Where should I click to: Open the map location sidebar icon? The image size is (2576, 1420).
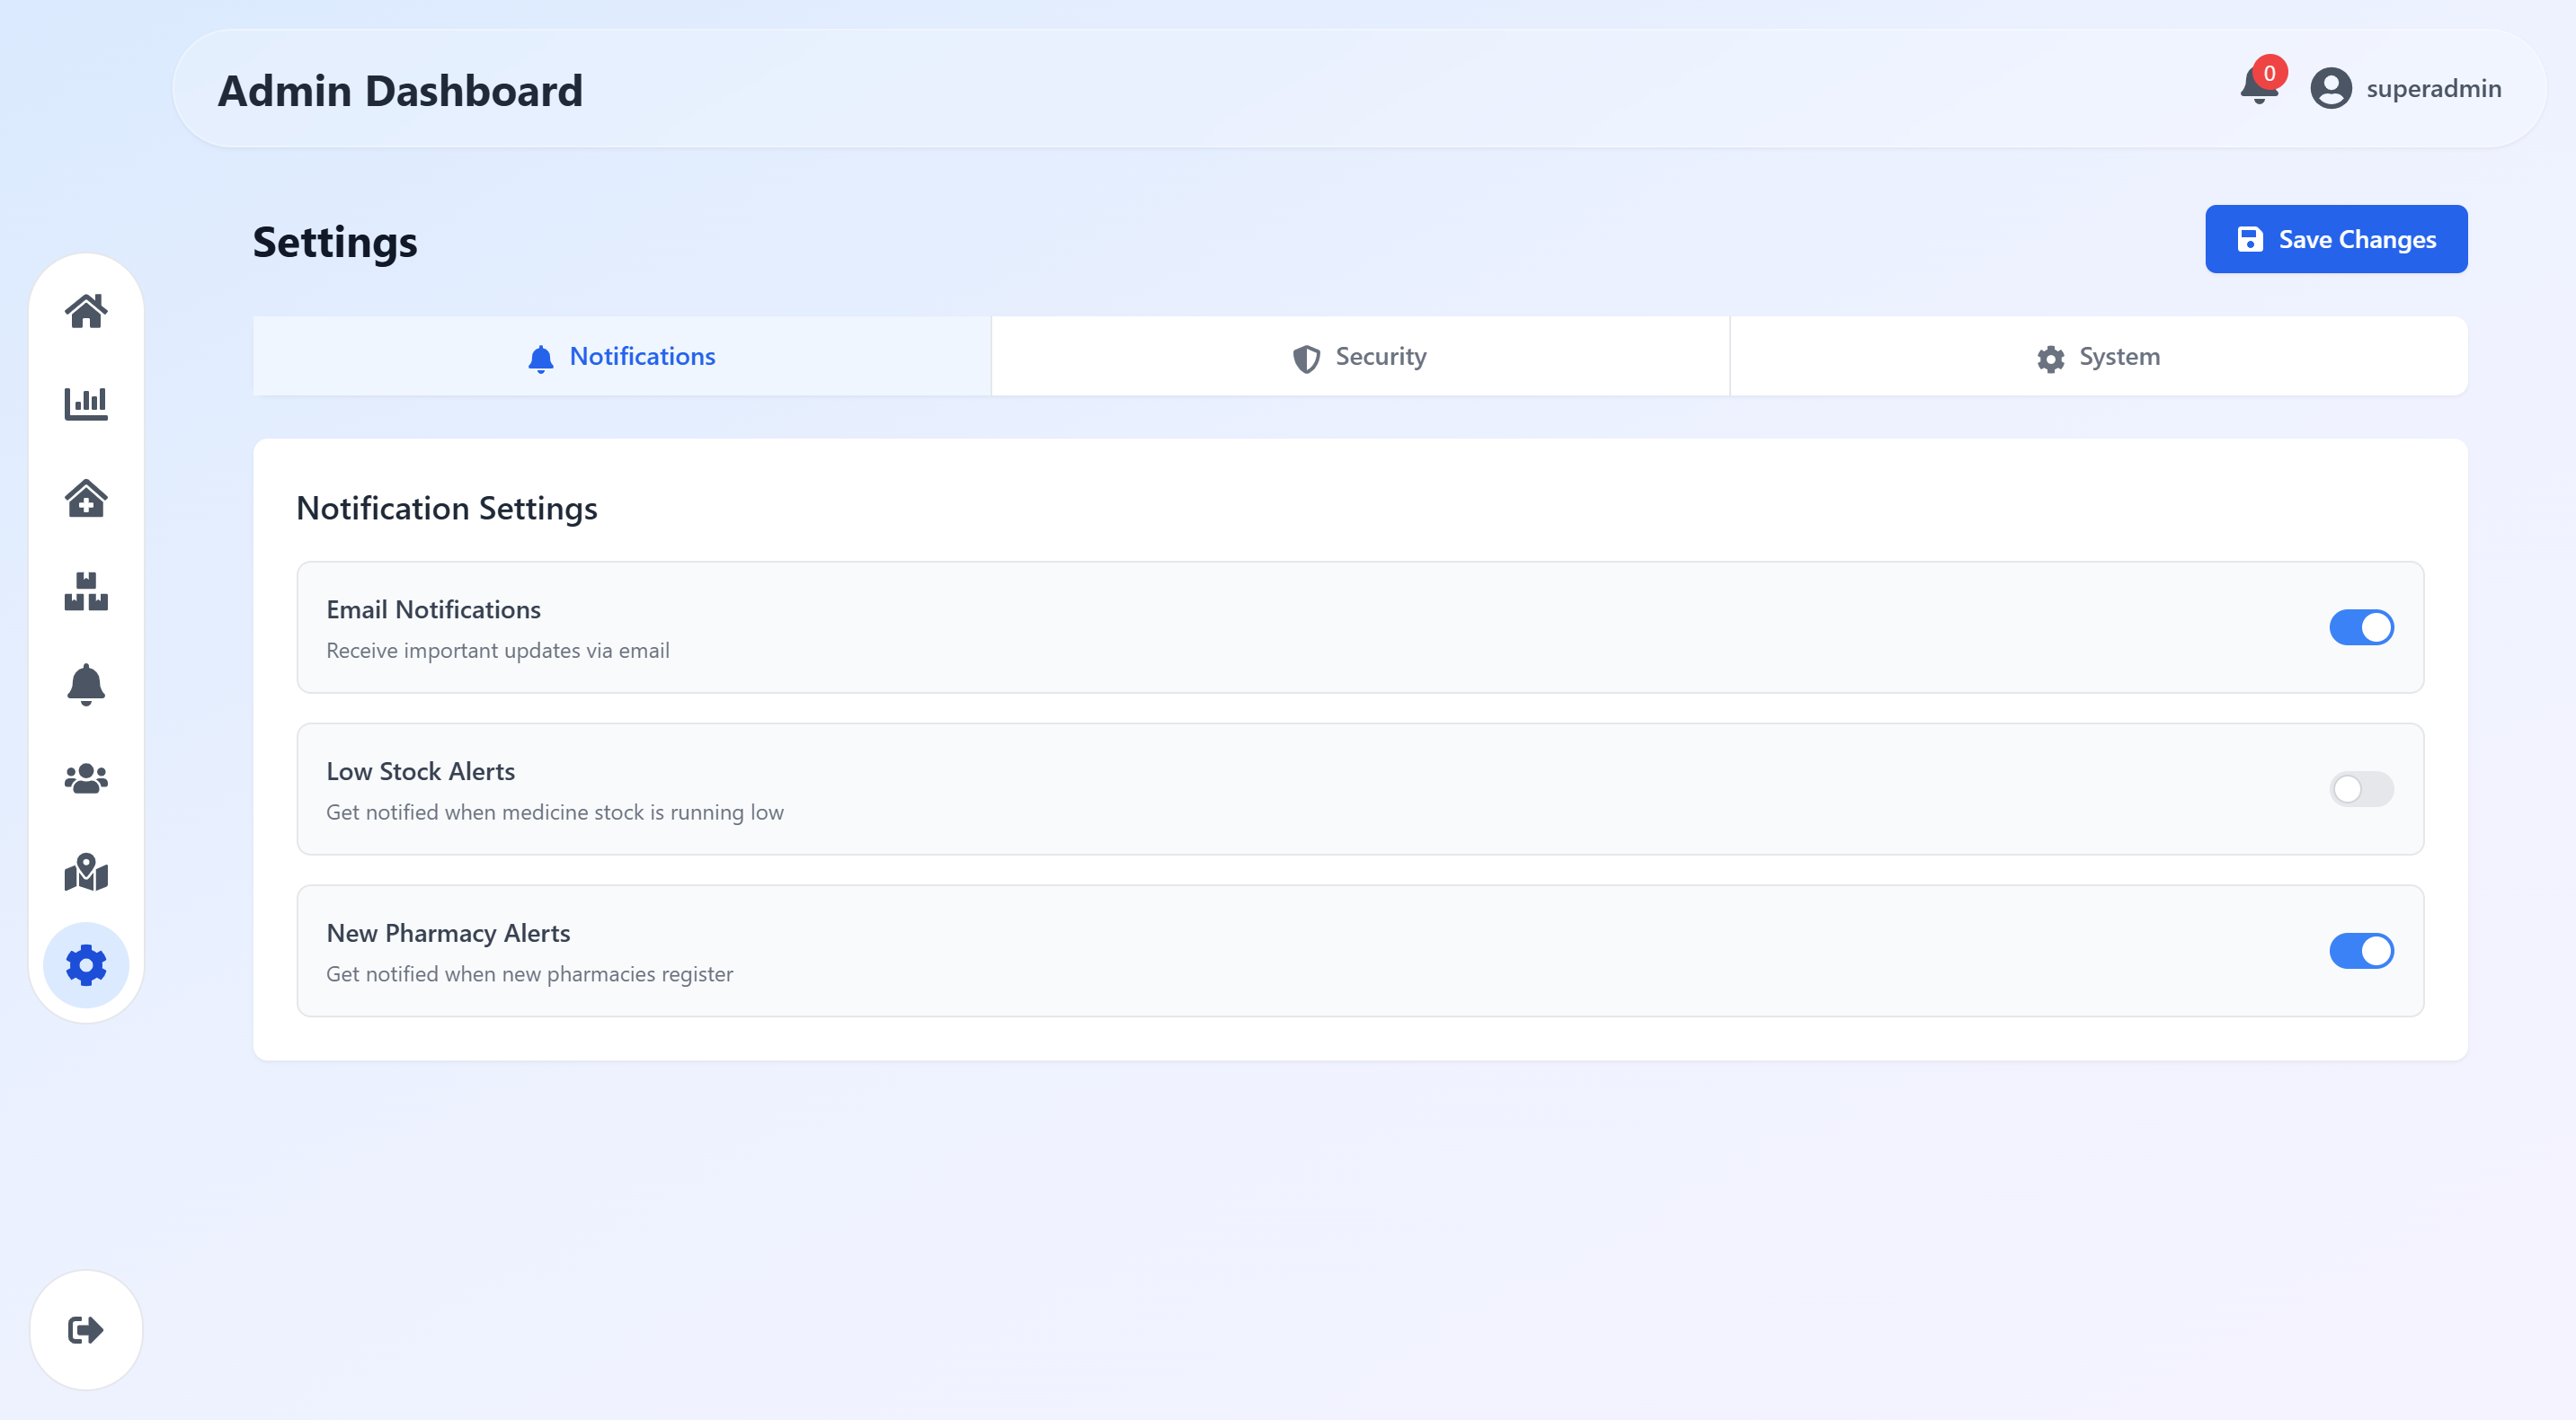point(86,872)
